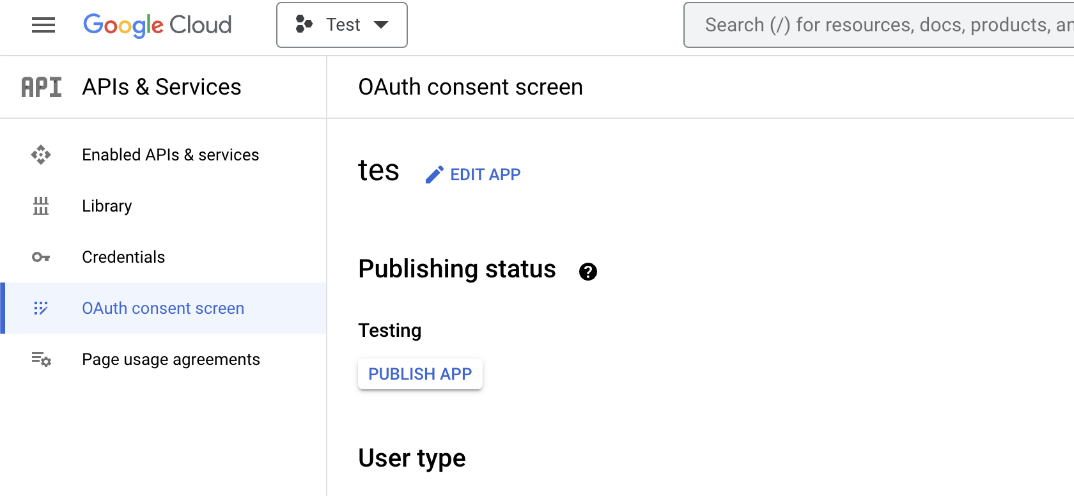Open Page usage agreements
Screen dimensions: 1074x496
[x=171, y=359]
